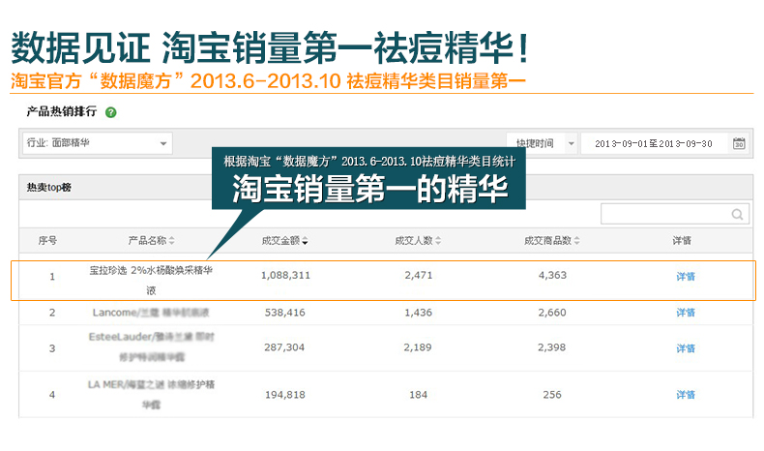Sort by 成交金额 column arrows
This screenshot has height=451, width=764.
click(305, 241)
